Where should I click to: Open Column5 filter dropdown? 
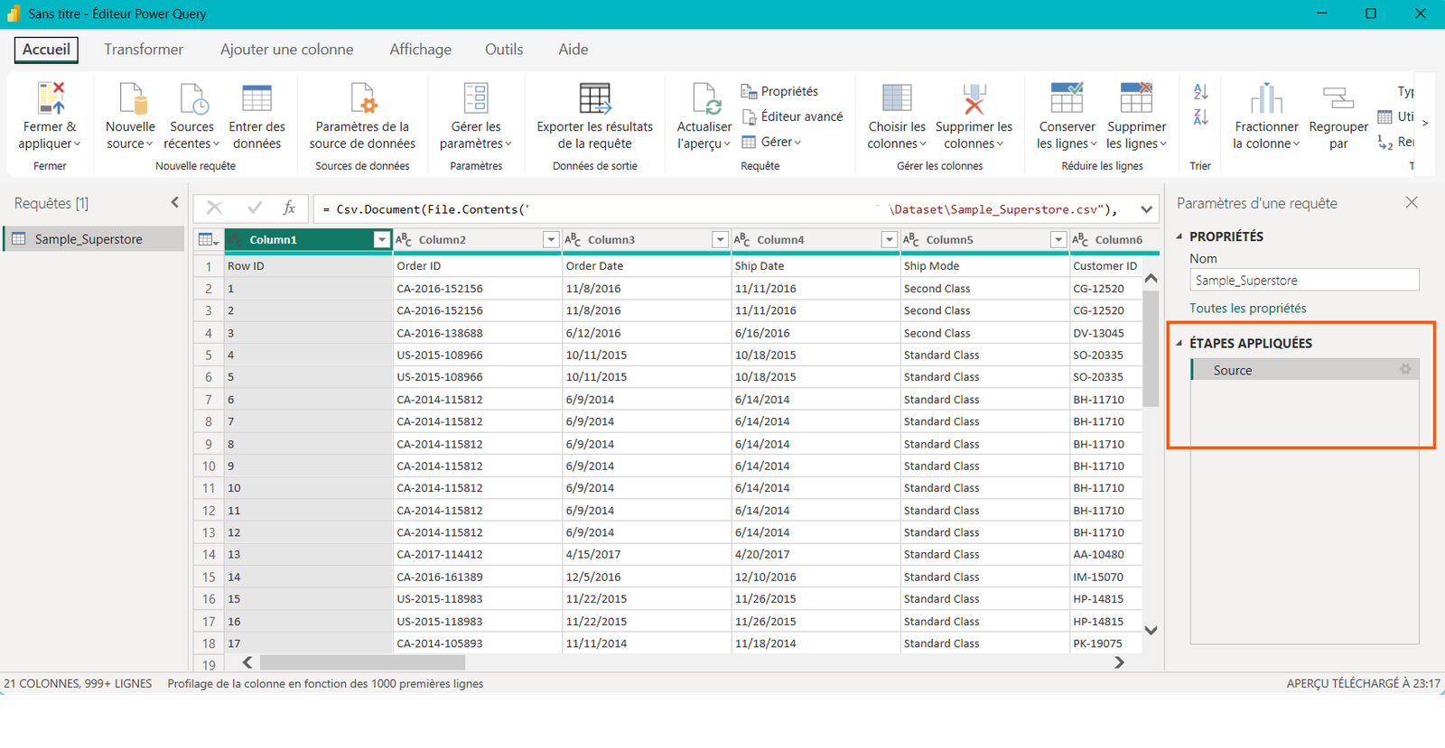[x=1058, y=239]
